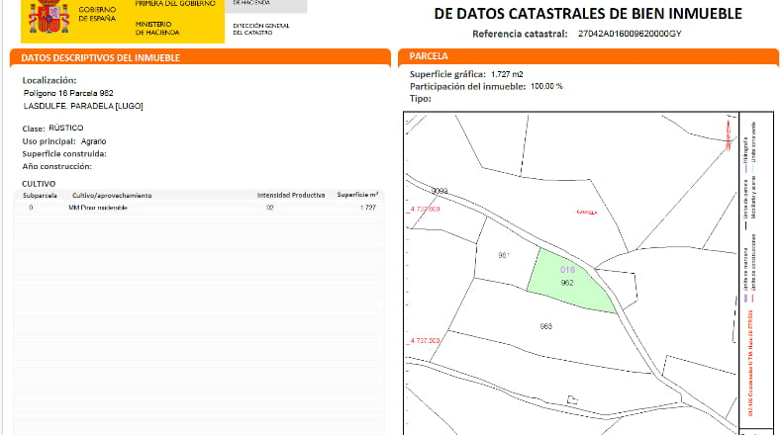
Task: Click the intensity value '02' in the table
Action: (x=270, y=208)
